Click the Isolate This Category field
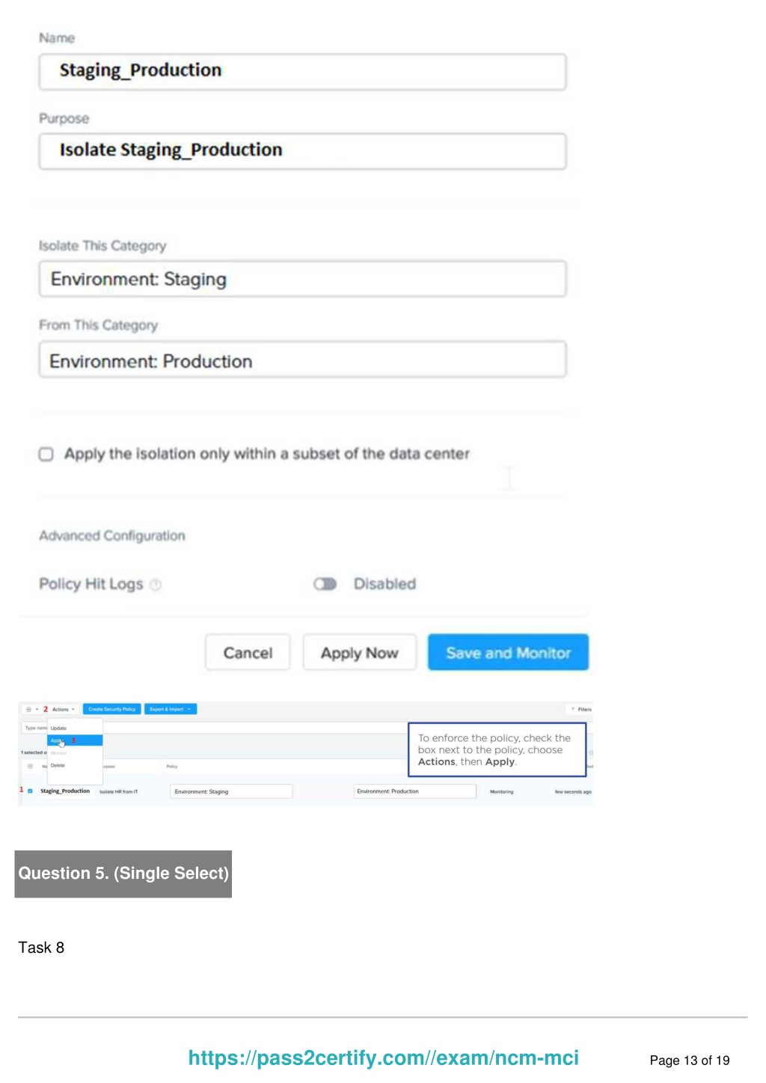Image resolution: width=766 pixels, height=1083 pixels. pos(302,280)
